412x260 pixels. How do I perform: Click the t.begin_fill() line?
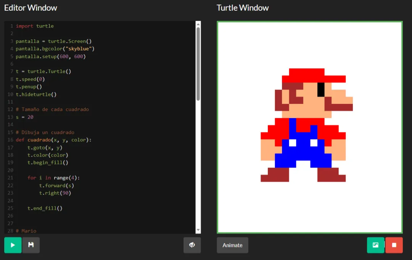48,163
